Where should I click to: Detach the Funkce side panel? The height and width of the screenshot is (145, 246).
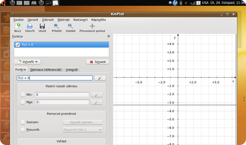108,36
